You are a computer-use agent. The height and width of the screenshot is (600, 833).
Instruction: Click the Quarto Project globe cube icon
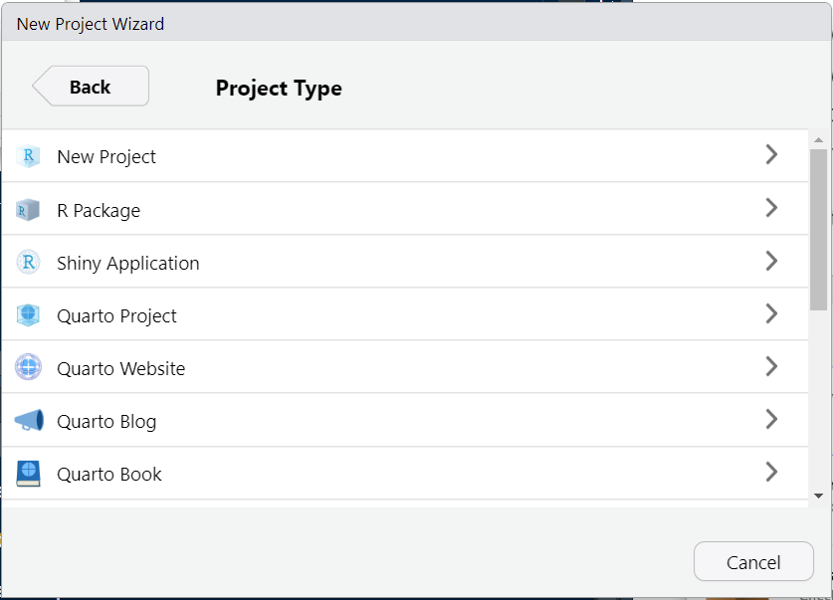coord(28,314)
